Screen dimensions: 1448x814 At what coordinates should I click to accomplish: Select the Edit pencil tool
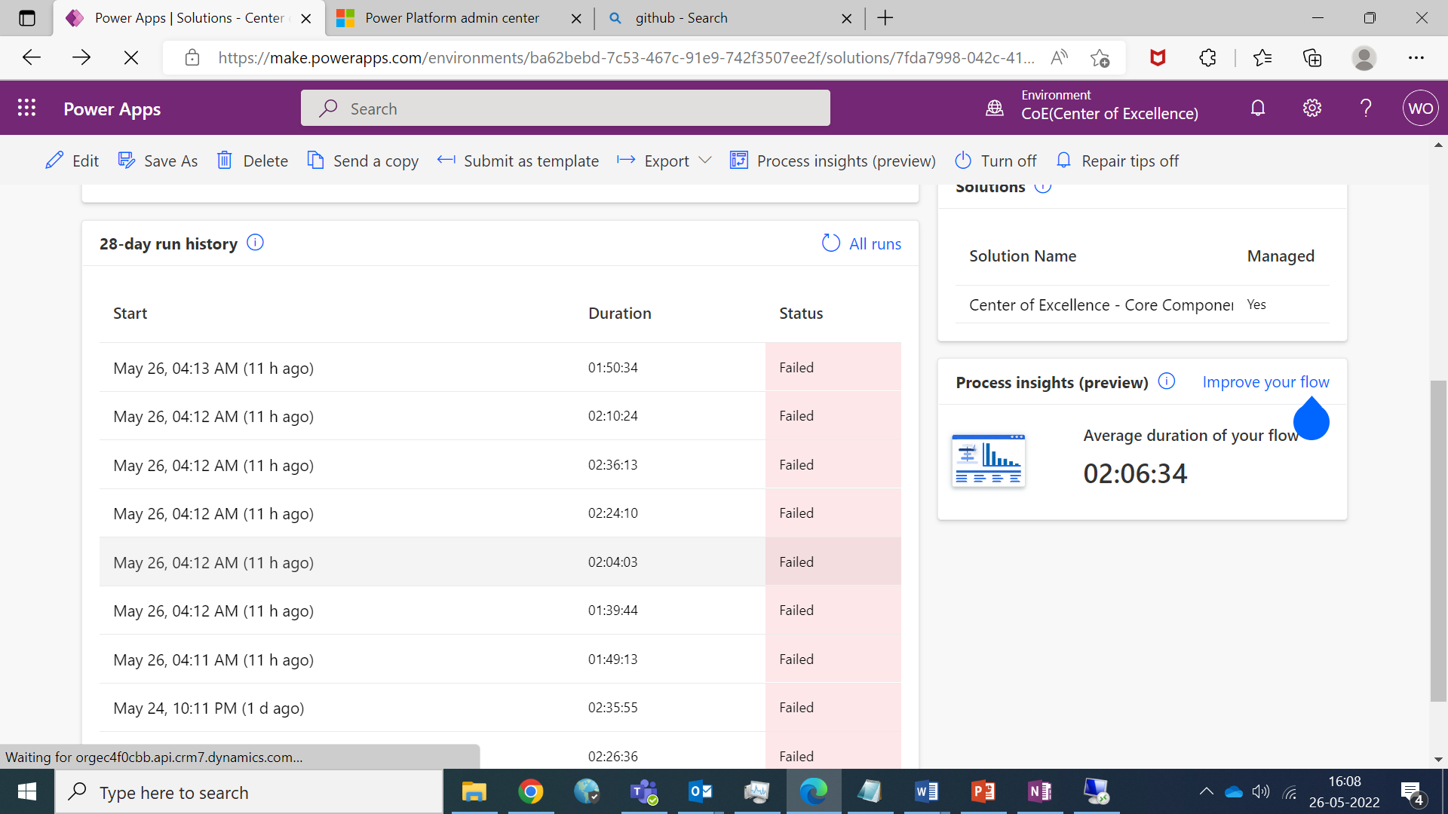click(x=54, y=160)
